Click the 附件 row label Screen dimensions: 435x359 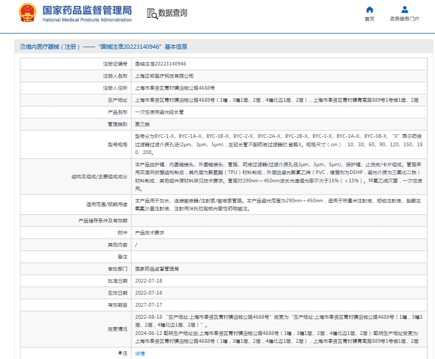tap(123, 233)
